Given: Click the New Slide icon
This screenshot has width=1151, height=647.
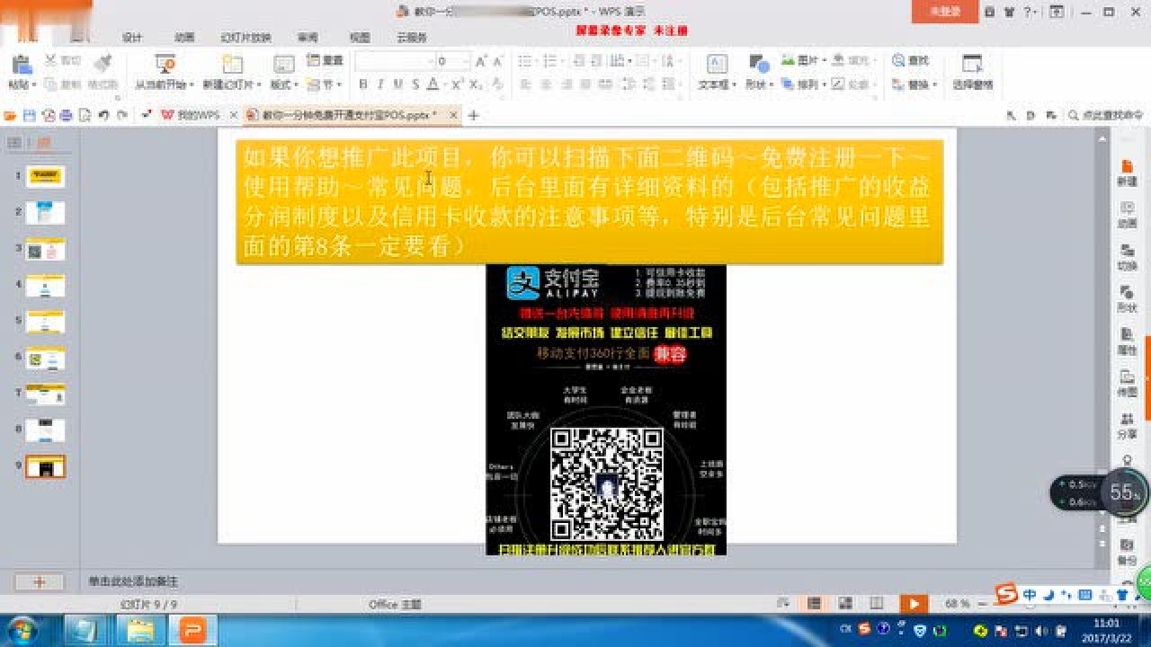Looking at the screenshot, I should tap(233, 64).
